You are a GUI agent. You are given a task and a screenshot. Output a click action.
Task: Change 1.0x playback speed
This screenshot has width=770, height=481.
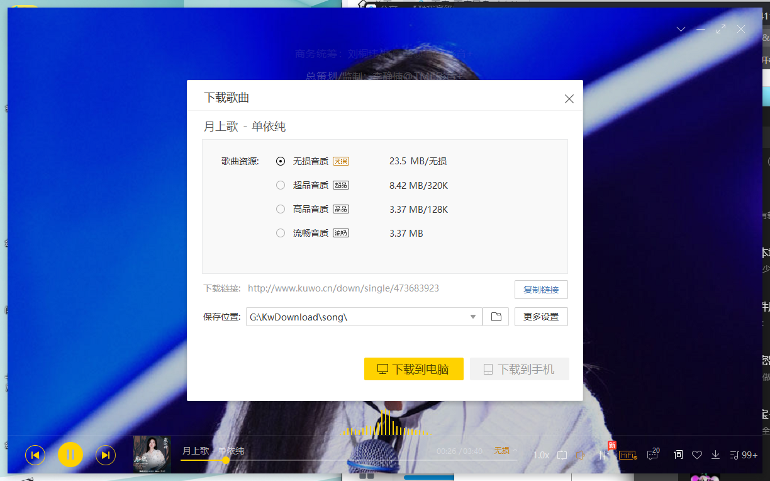pyautogui.click(x=541, y=455)
